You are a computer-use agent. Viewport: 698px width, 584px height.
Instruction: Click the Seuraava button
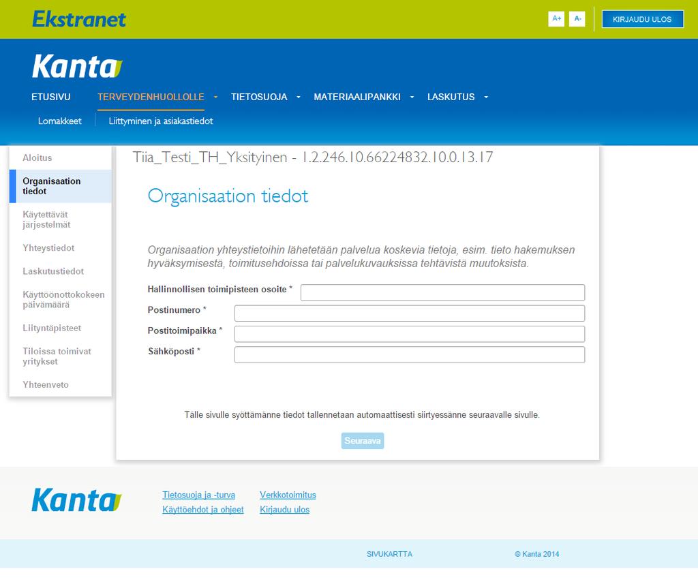(363, 441)
